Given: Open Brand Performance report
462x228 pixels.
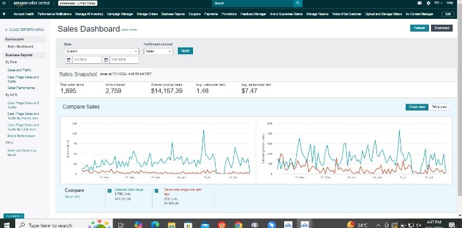Looking at the screenshot, I should (x=22, y=136).
